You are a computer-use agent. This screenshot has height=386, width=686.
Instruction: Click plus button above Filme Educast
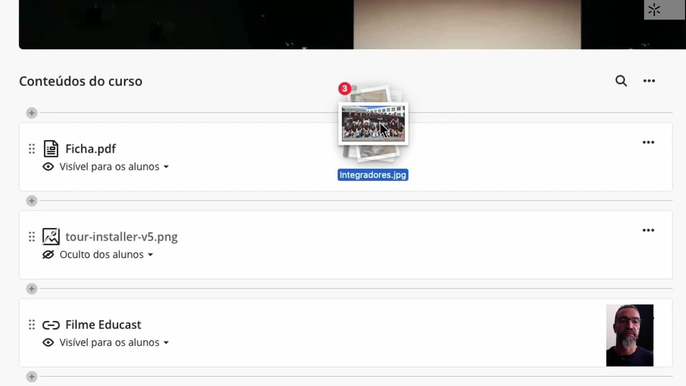click(32, 289)
